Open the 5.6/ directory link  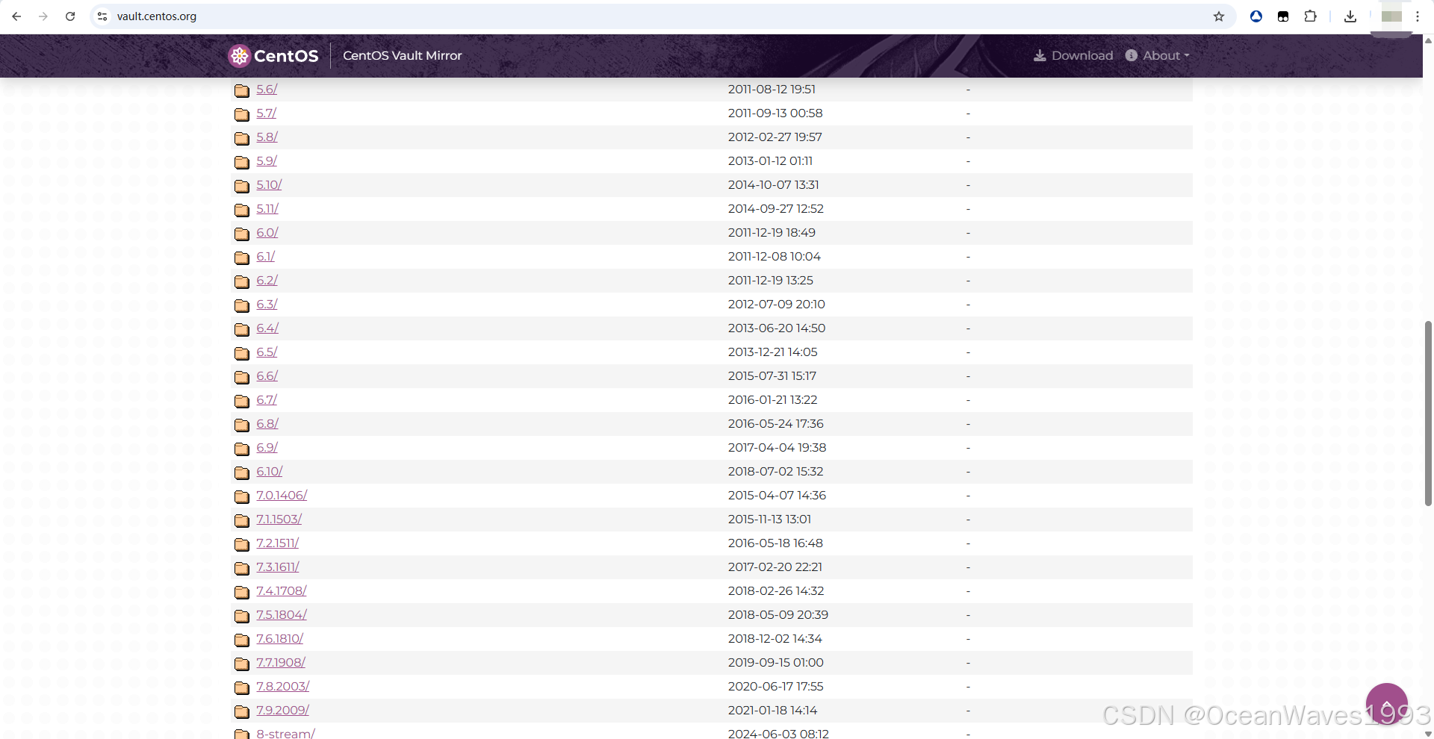267,89
